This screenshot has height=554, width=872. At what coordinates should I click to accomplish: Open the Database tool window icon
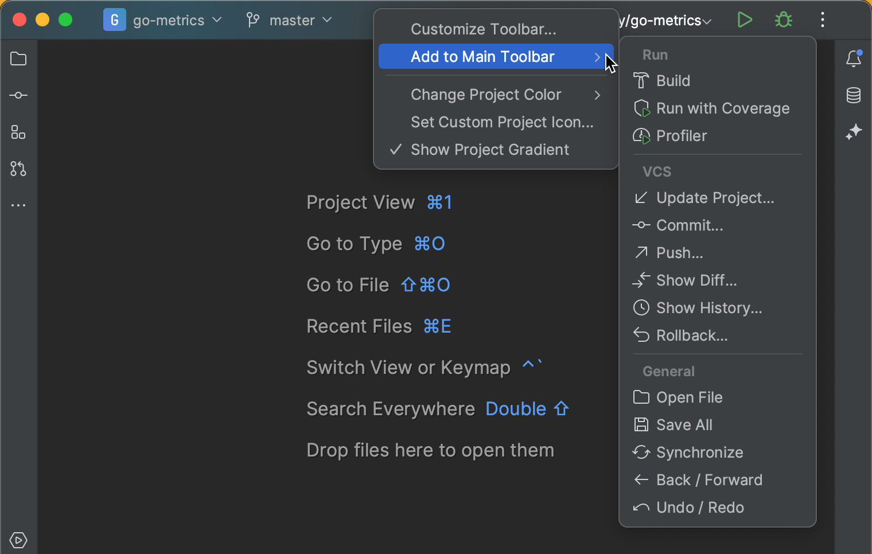[854, 95]
